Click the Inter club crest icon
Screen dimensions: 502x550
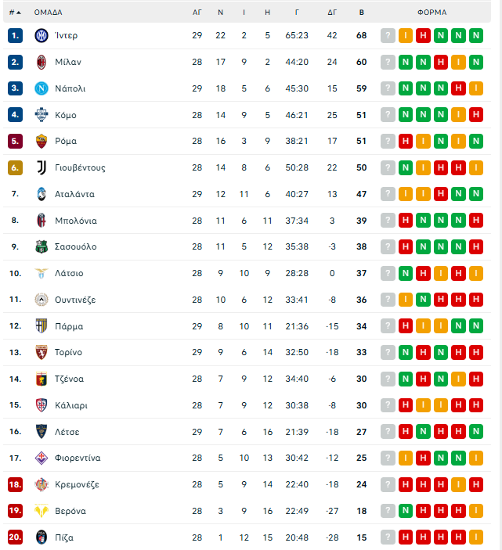point(42,35)
